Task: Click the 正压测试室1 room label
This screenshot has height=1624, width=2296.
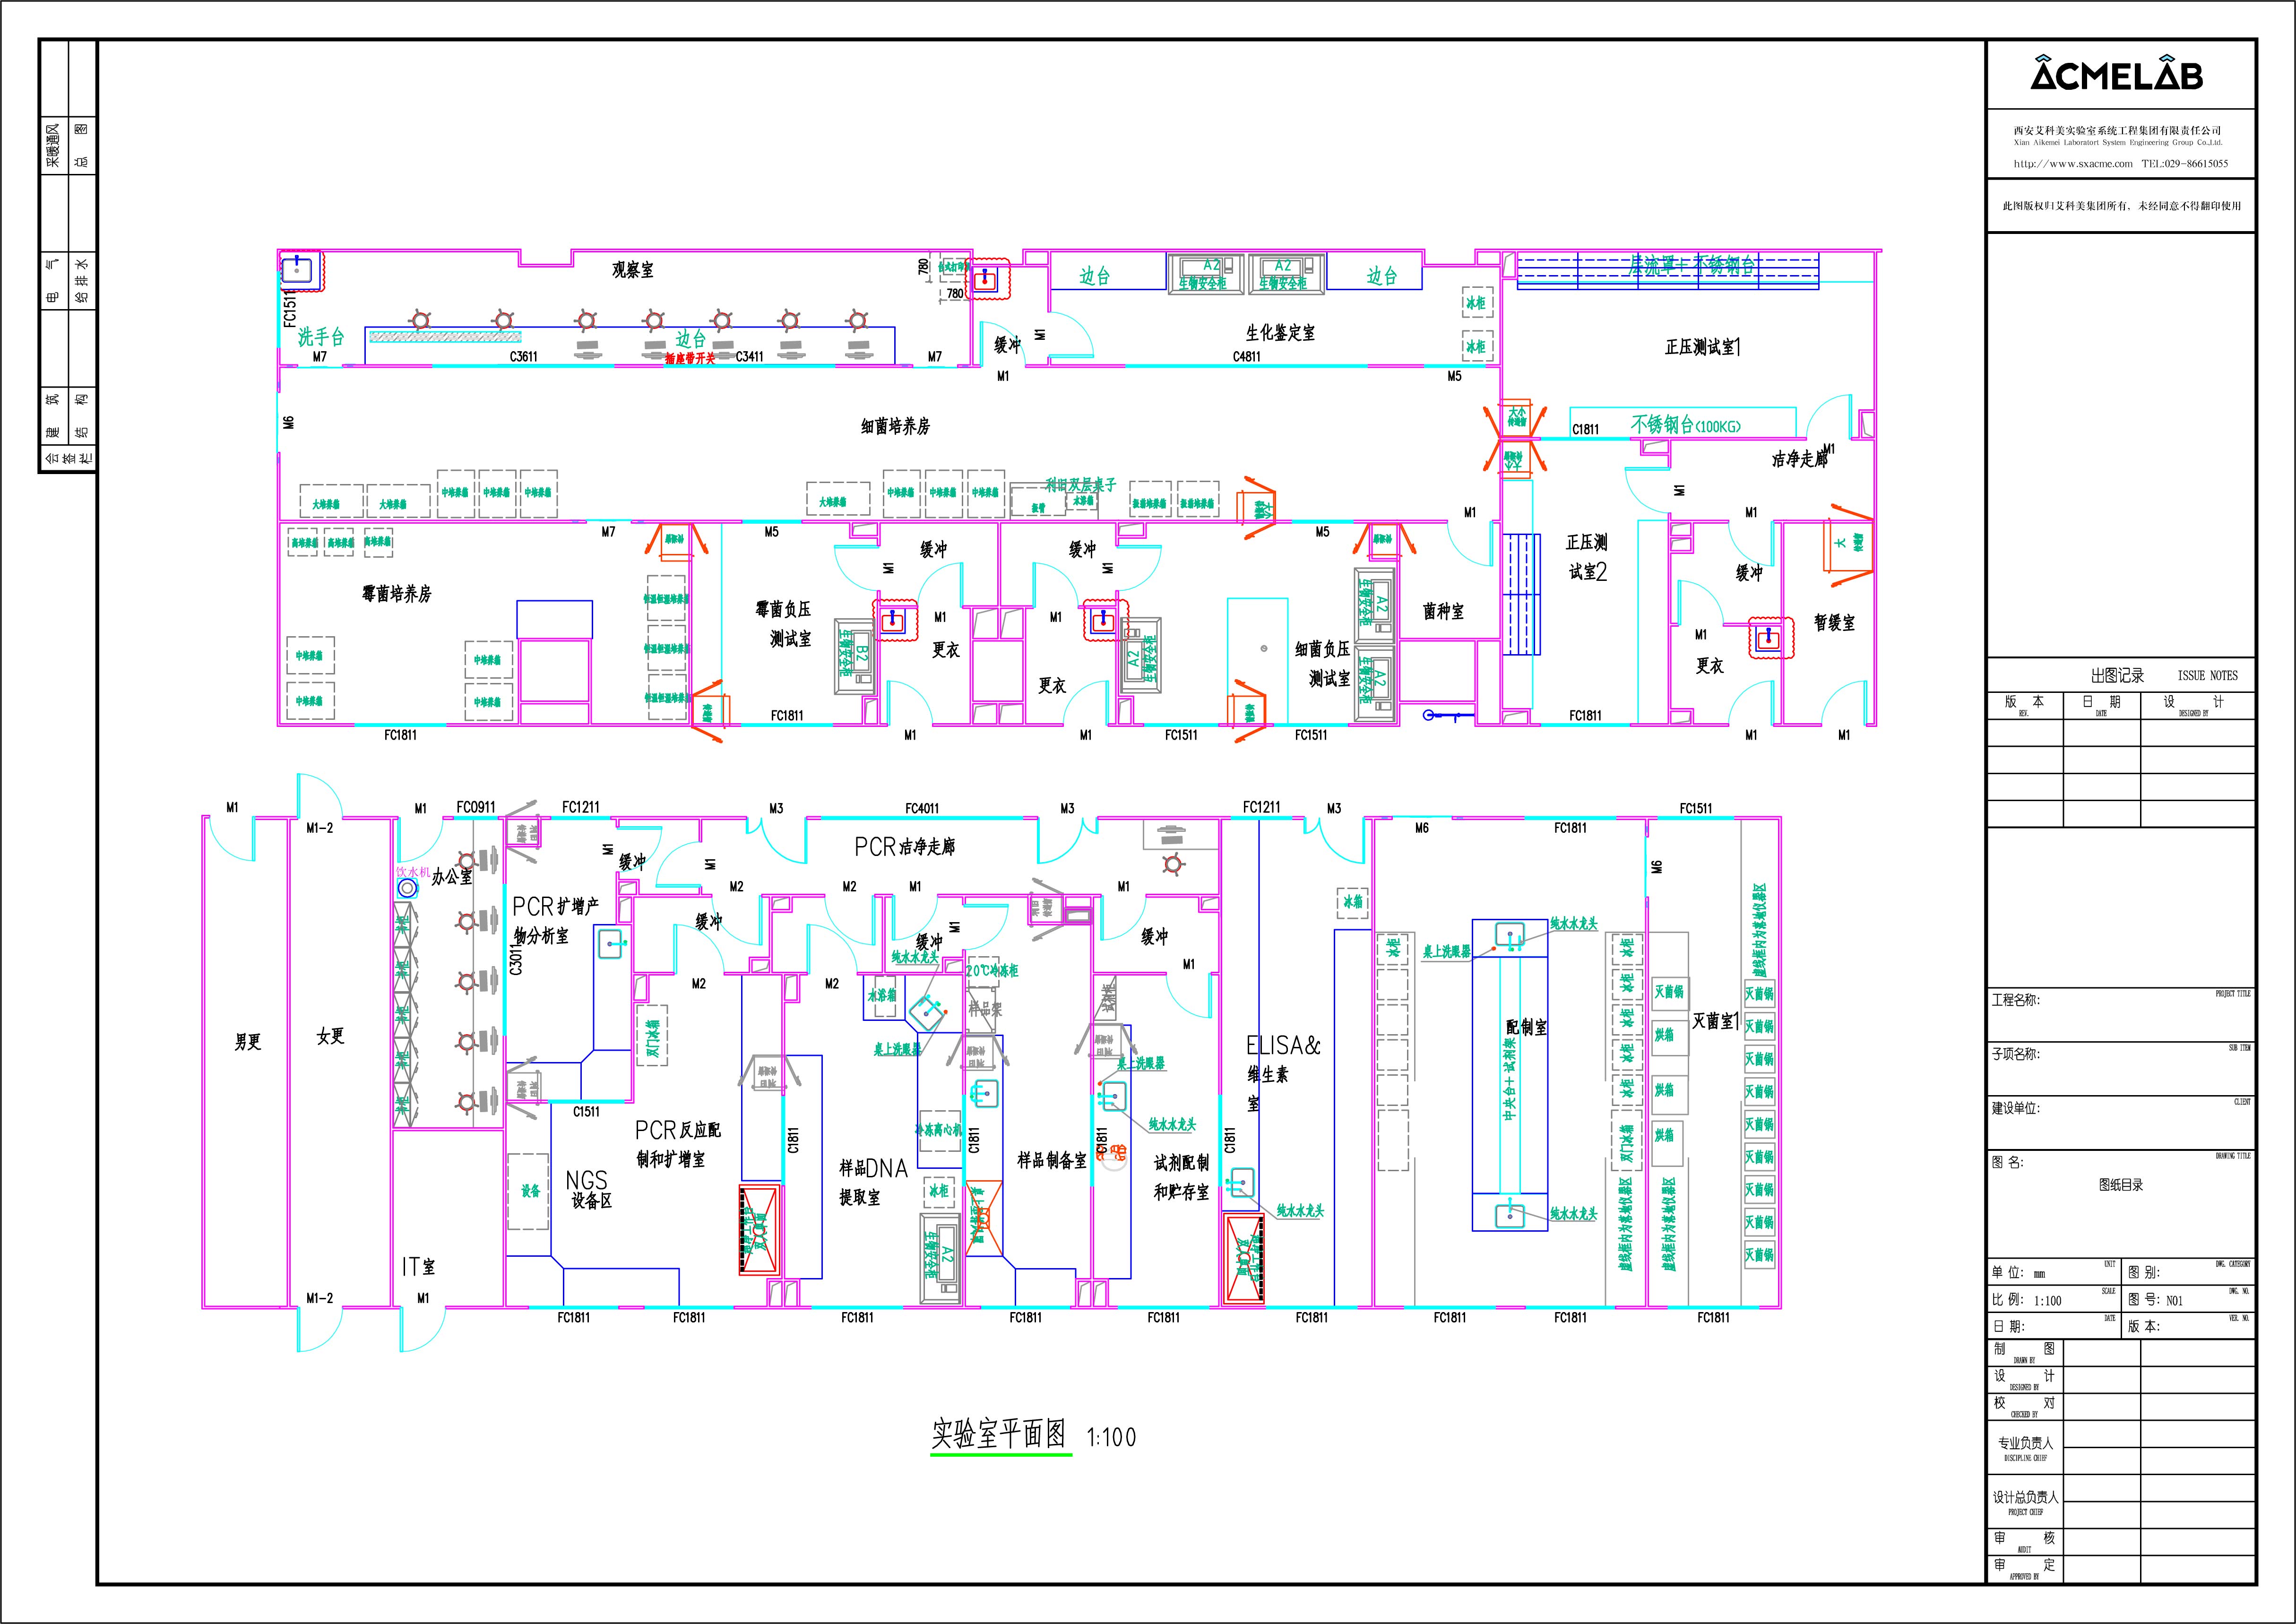Action: pyautogui.click(x=1703, y=347)
